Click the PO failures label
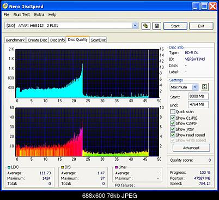This screenshot has height=200, width=219. [x=125, y=185]
